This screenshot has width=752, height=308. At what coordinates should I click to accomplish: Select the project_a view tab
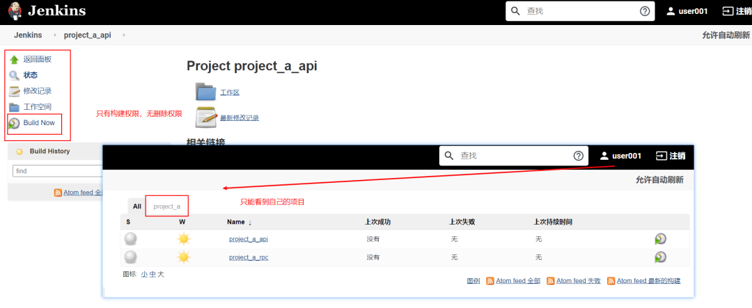click(167, 206)
